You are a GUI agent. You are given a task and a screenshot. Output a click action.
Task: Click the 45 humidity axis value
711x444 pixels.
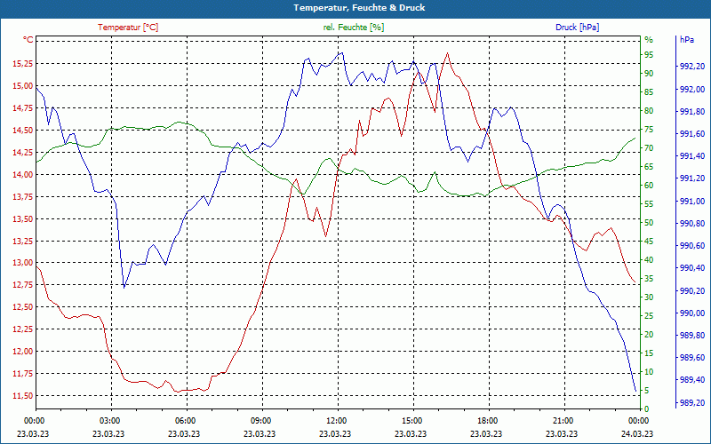pos(649,241)
